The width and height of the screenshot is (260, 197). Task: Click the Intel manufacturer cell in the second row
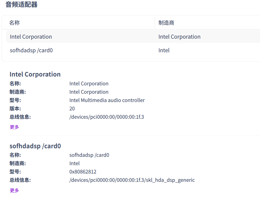[164, 51]
